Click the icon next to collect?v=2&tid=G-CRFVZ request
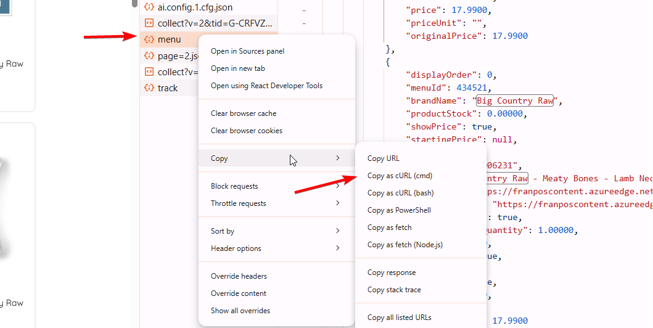Viewport: 653px width, 328px height. click(149, 23)
